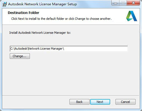Image resolution: width=142 pixels, height=111 pixels.
Task: Click the 'Click Next to install' instruction text
Action: tap(61, 19)
